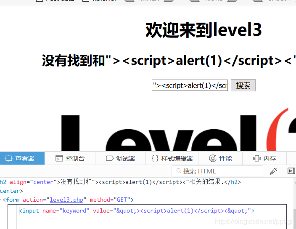
Task: Open the 内存 memory tab
Action: [x=264, y=158]
